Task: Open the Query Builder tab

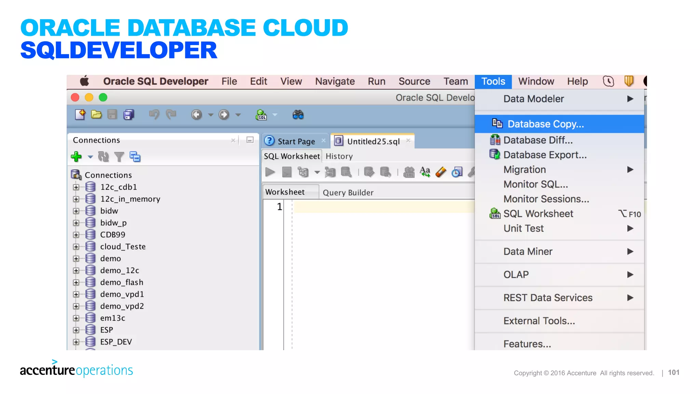Action: [x=348, y=193]
